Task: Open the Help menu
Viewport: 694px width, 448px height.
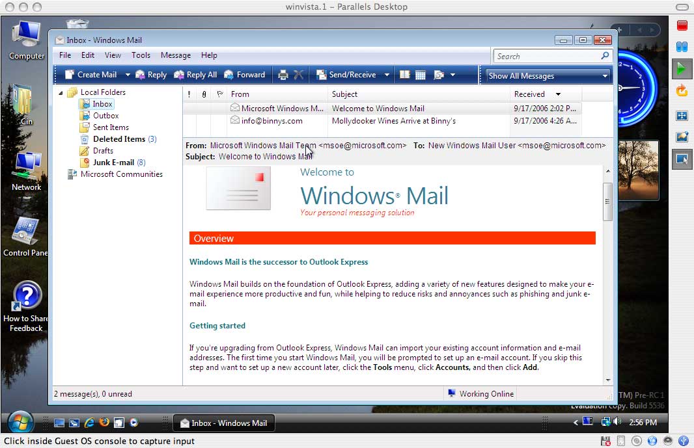Action: [209, 55]
